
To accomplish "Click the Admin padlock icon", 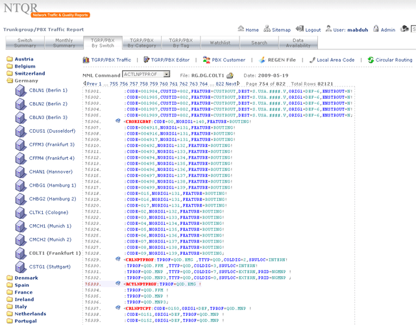I will click(375, 29).
